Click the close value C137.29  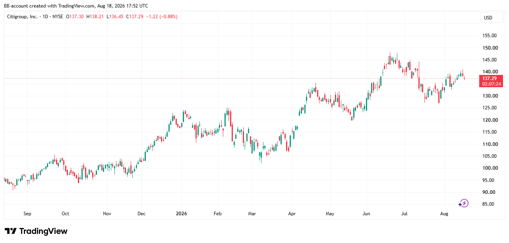tap(134, 17)
